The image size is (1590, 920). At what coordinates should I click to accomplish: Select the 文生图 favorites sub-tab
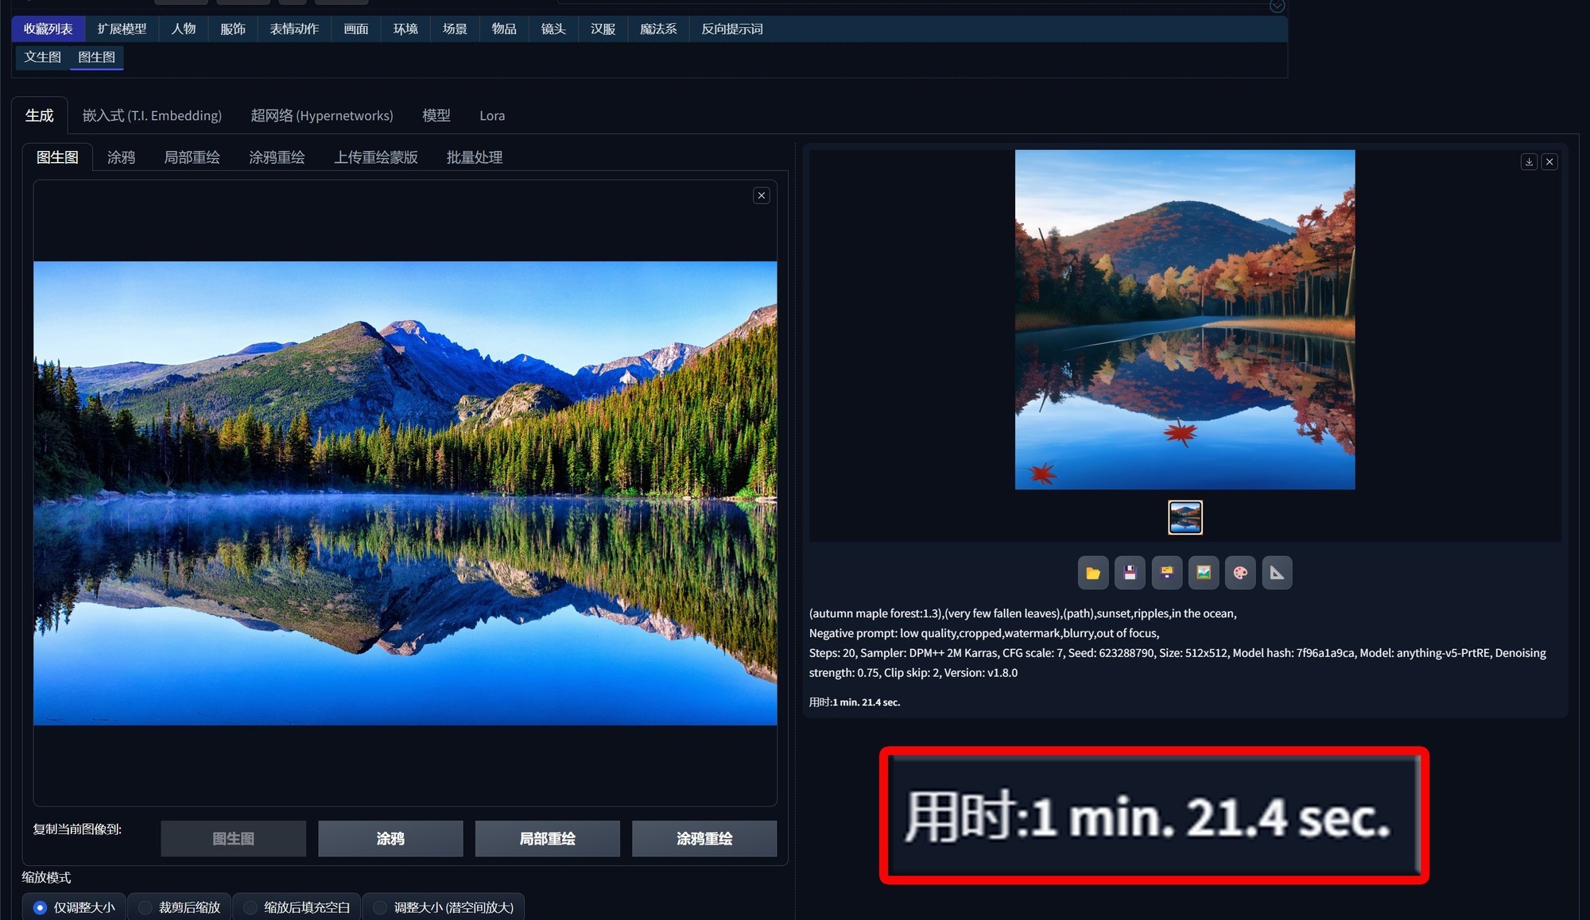tap(43, 57)
